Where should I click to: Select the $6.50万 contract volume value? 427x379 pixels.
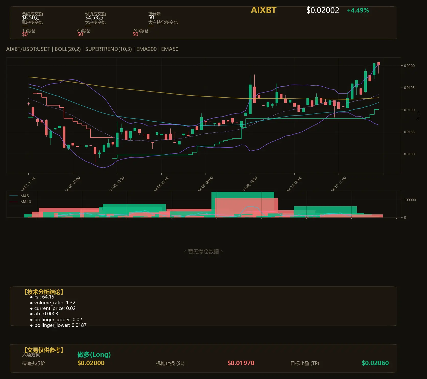[x=31, y=18]
